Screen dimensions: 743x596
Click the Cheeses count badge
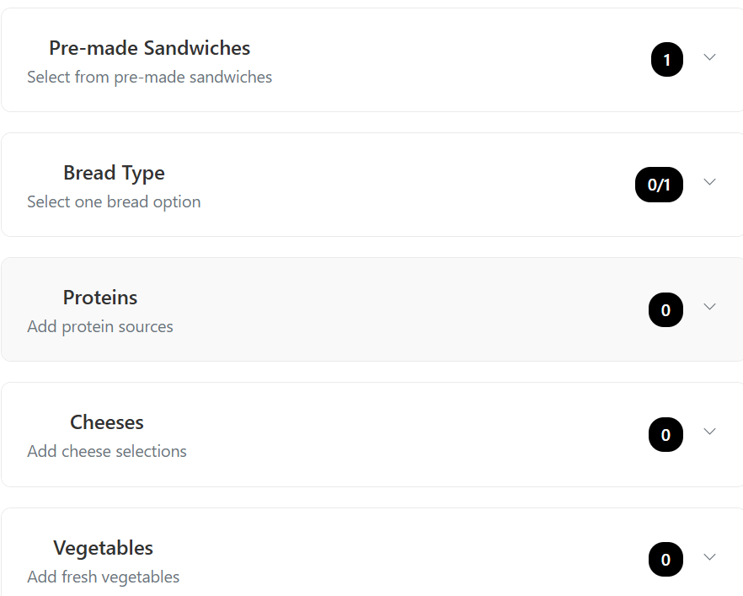pyautogui.click(x=665, y=434)
